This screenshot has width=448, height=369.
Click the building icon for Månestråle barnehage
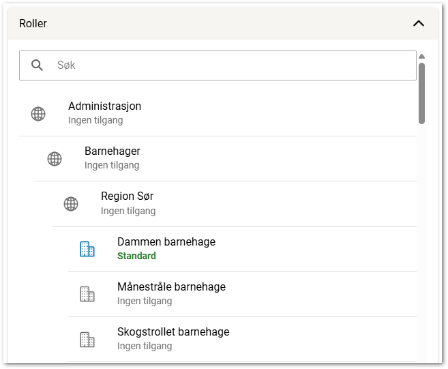87,294
